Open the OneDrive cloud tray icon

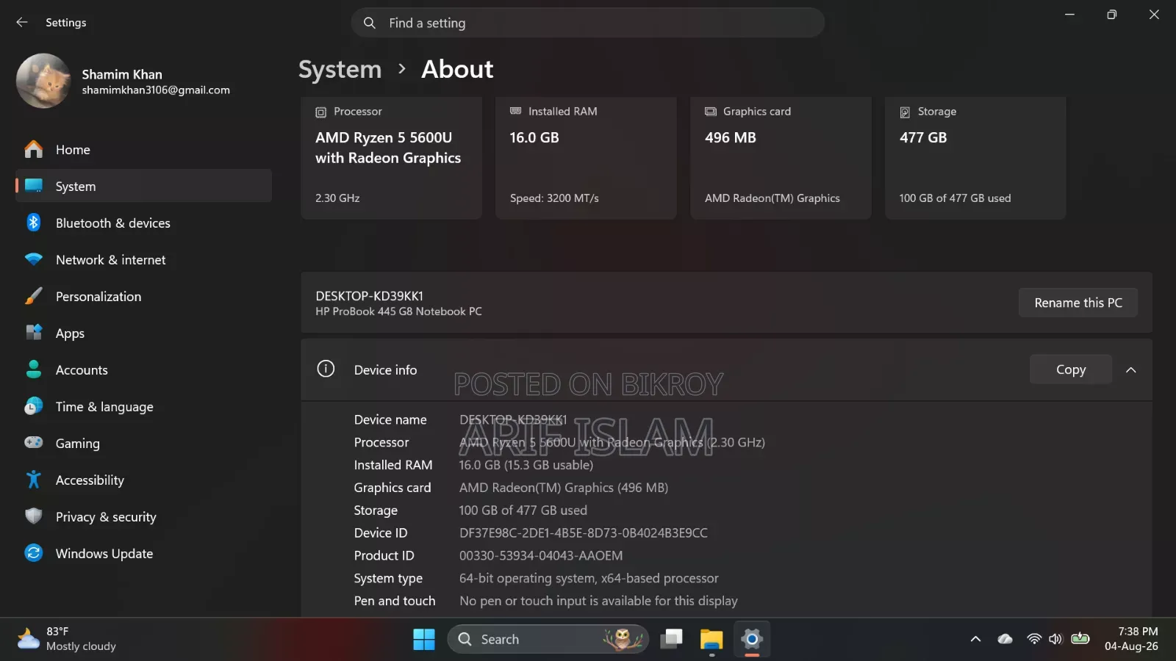point(1005,639)
